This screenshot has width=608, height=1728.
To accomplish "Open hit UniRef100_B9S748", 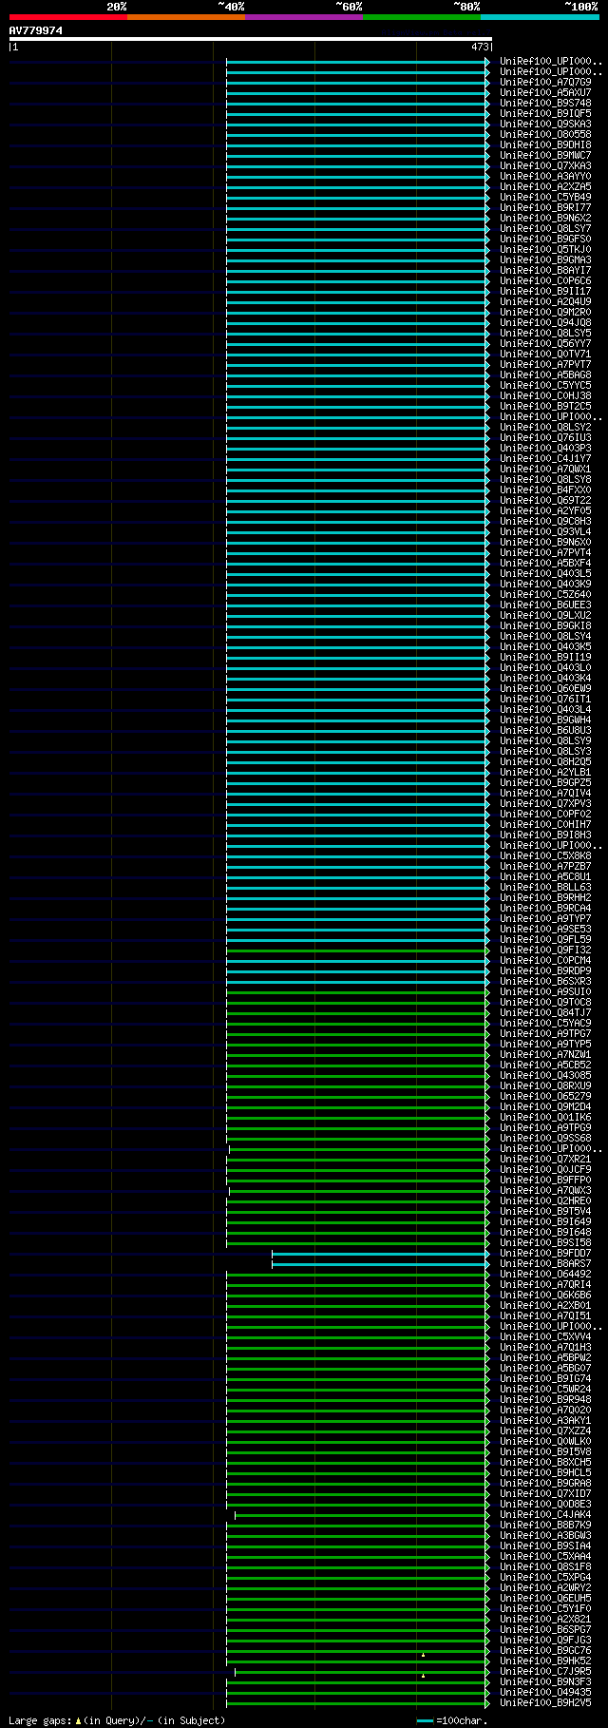I will (x=545, y=104).
